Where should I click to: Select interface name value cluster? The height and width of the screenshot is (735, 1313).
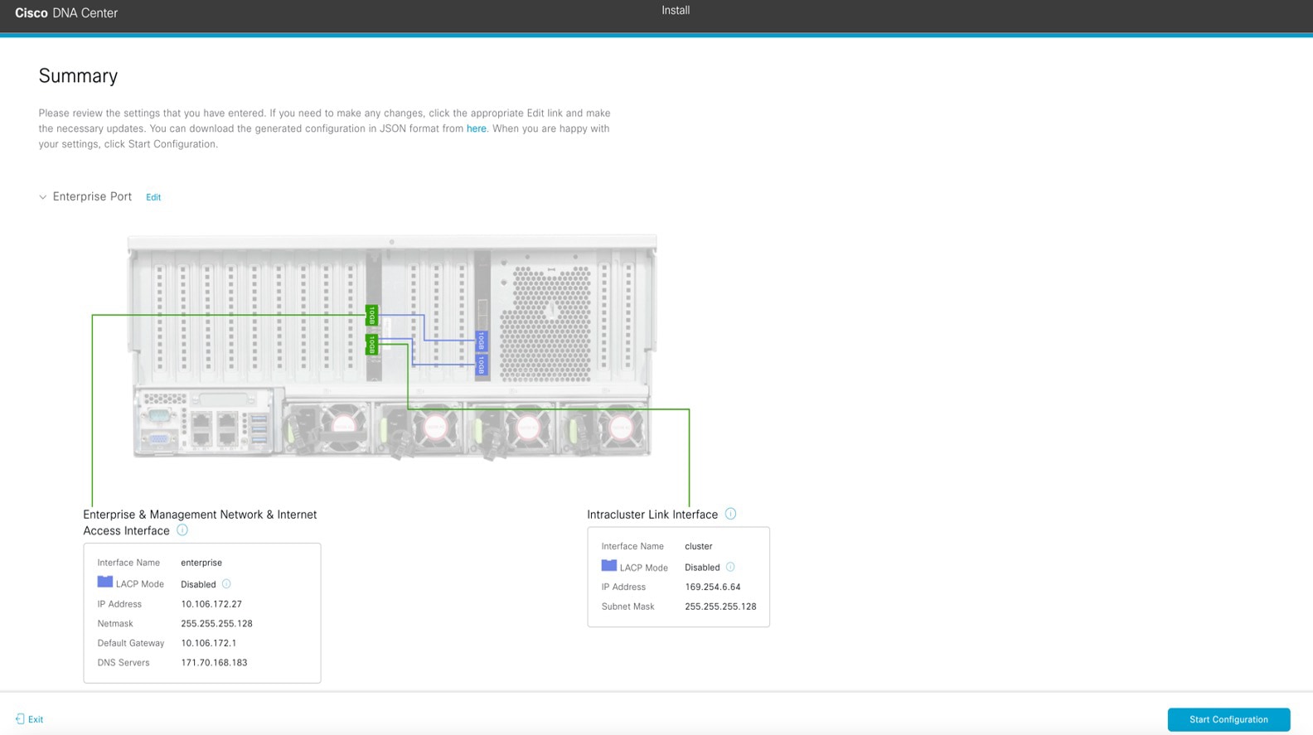click(x=699, y=546)
